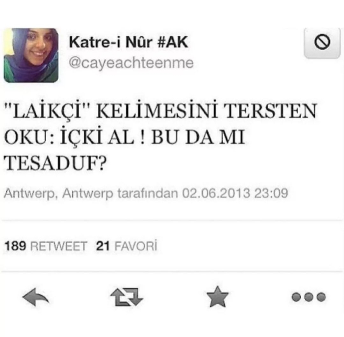Open the three-dots more options menu

pyautogui.click(x=308, y=297)
